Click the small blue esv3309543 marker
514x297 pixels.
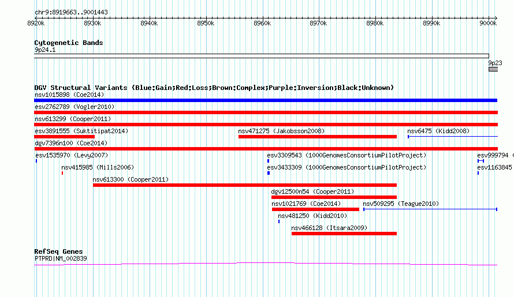point(268,161)
